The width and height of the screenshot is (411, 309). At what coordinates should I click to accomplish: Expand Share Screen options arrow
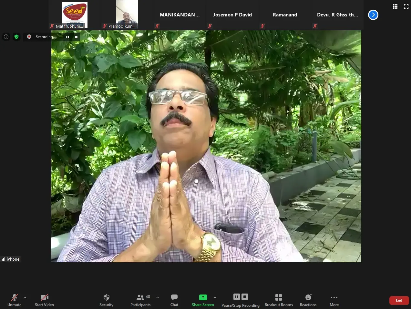pyautogui.click(x=215, y=297)
